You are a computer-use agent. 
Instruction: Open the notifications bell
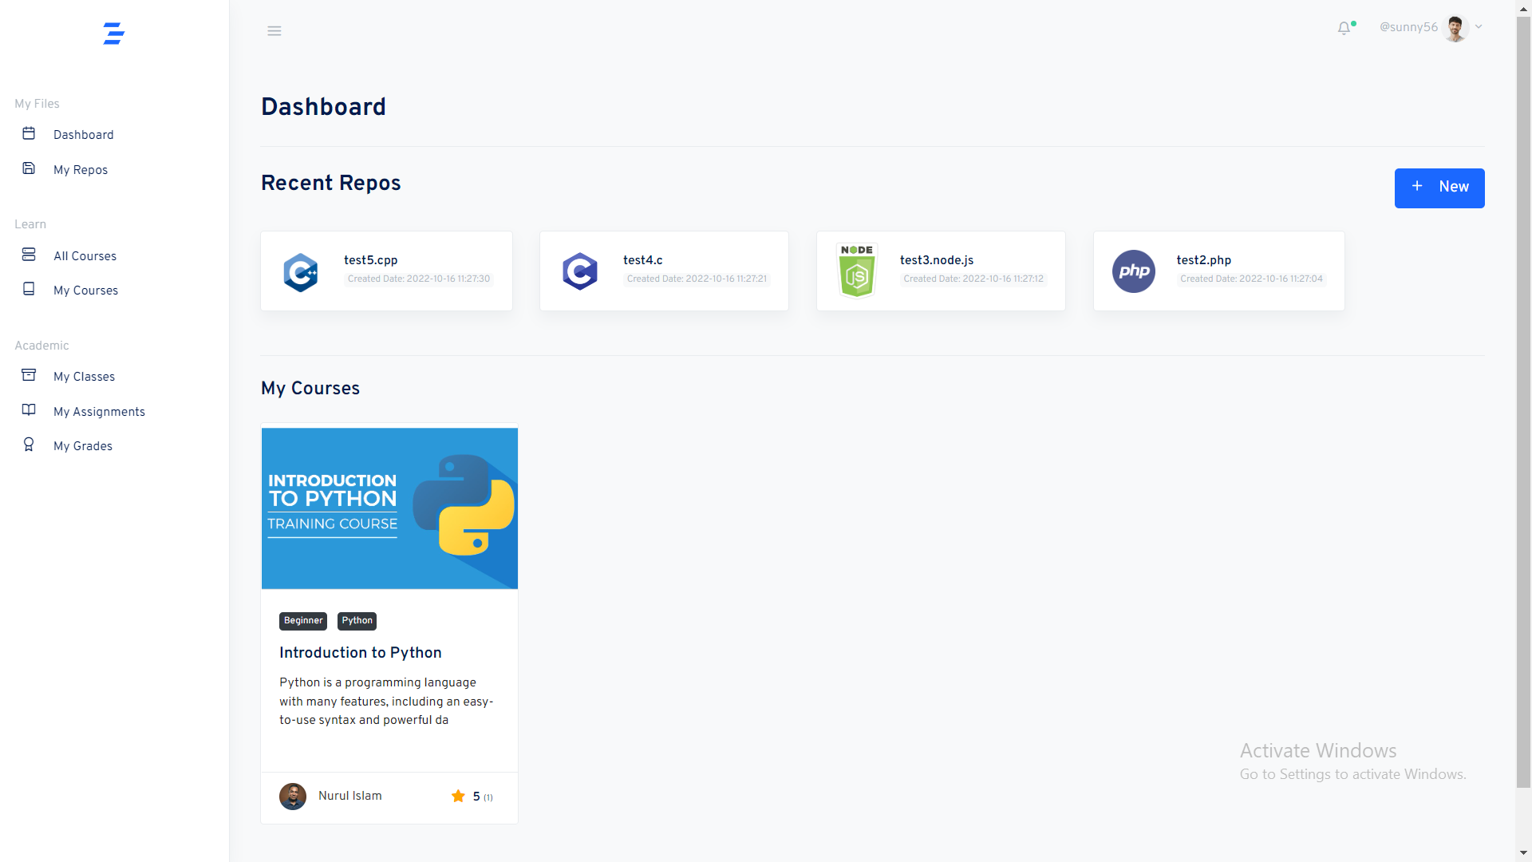point(1344,28)
